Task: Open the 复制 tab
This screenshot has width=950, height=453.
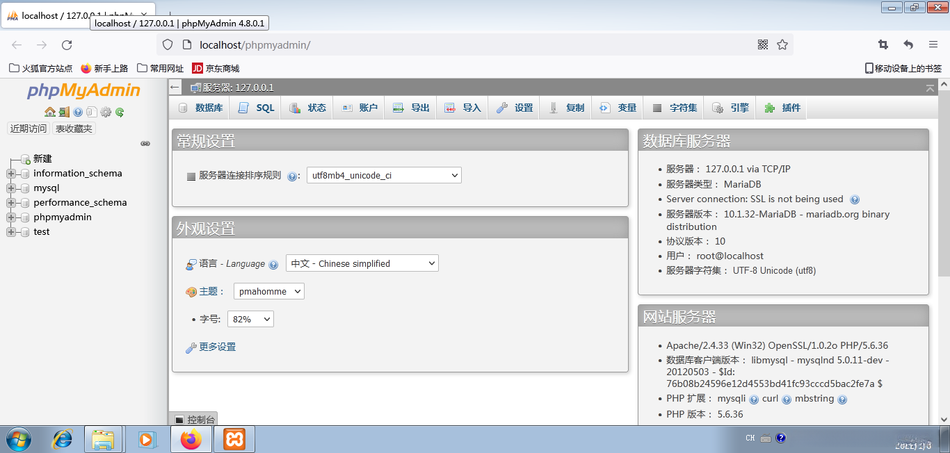Action: click(x=566, y=108)
